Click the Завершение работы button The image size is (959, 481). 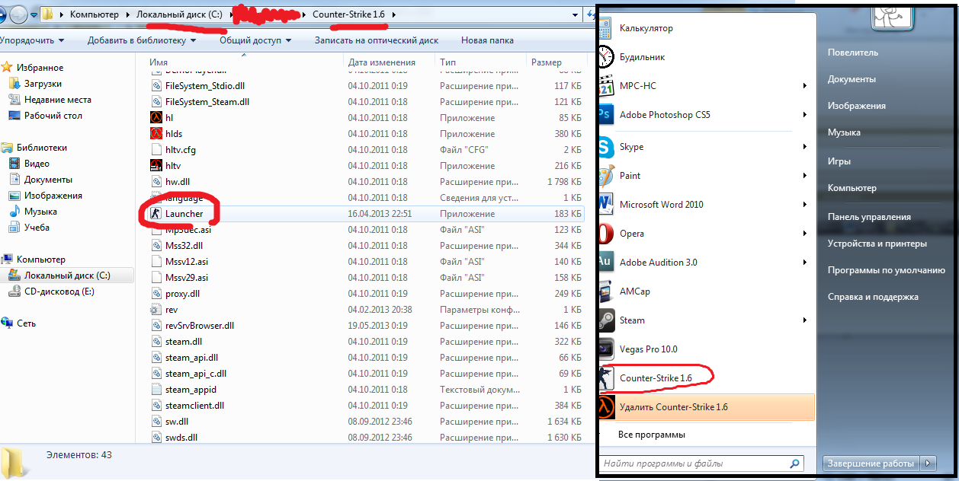coord(872,463)
